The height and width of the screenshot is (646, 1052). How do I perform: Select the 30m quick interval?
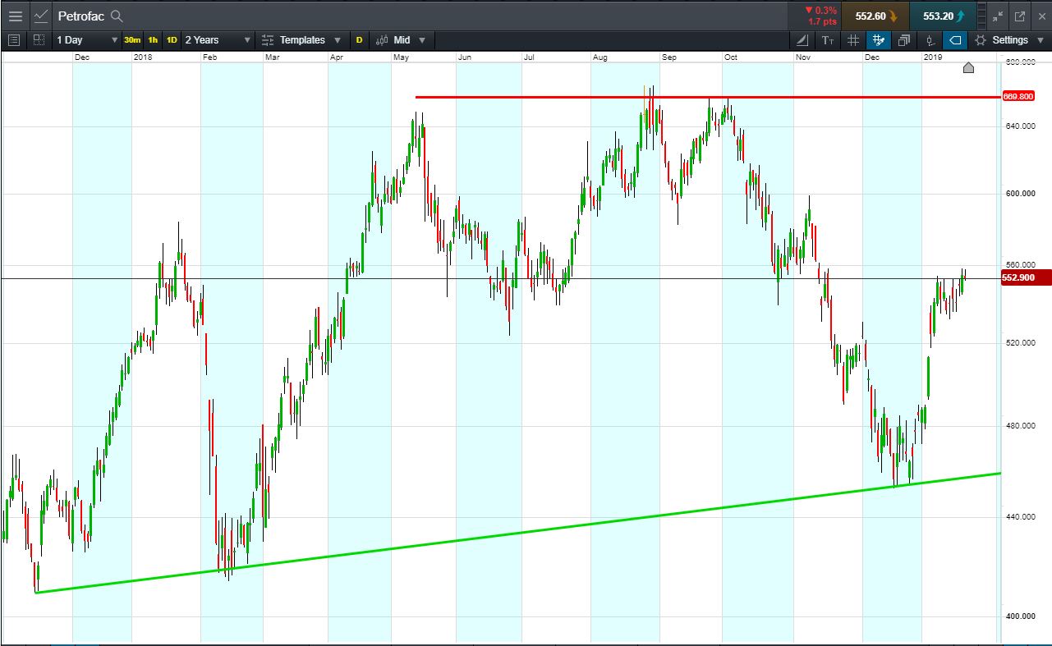pyautogui.click(x=132, y=39)
